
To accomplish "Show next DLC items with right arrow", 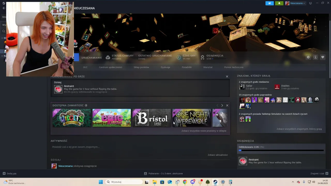I will [222, 105].
